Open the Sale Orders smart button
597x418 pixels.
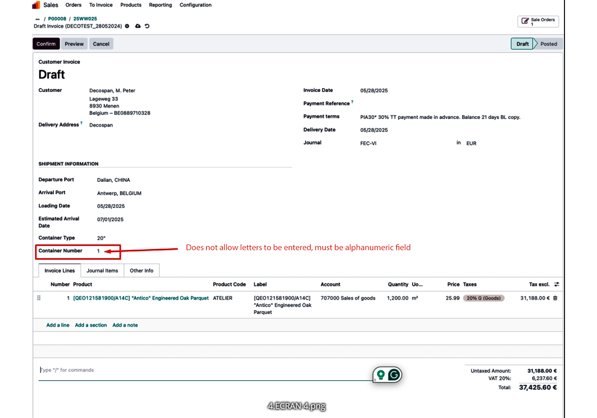[538, 22]
